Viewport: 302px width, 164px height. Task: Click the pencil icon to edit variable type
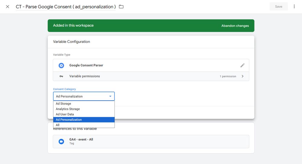pos(242,65)
